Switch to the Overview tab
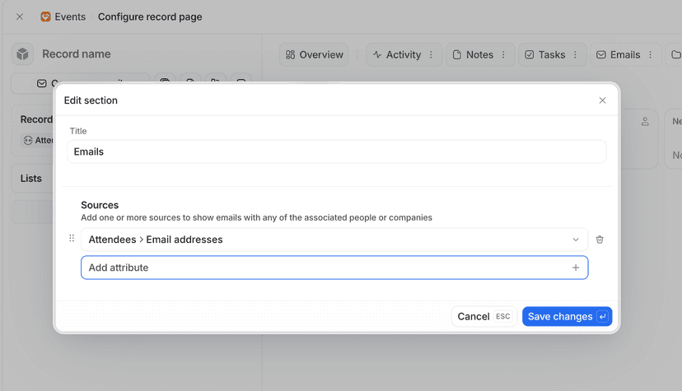The width and height of the screenshot is (682, 391). point(314,54)
